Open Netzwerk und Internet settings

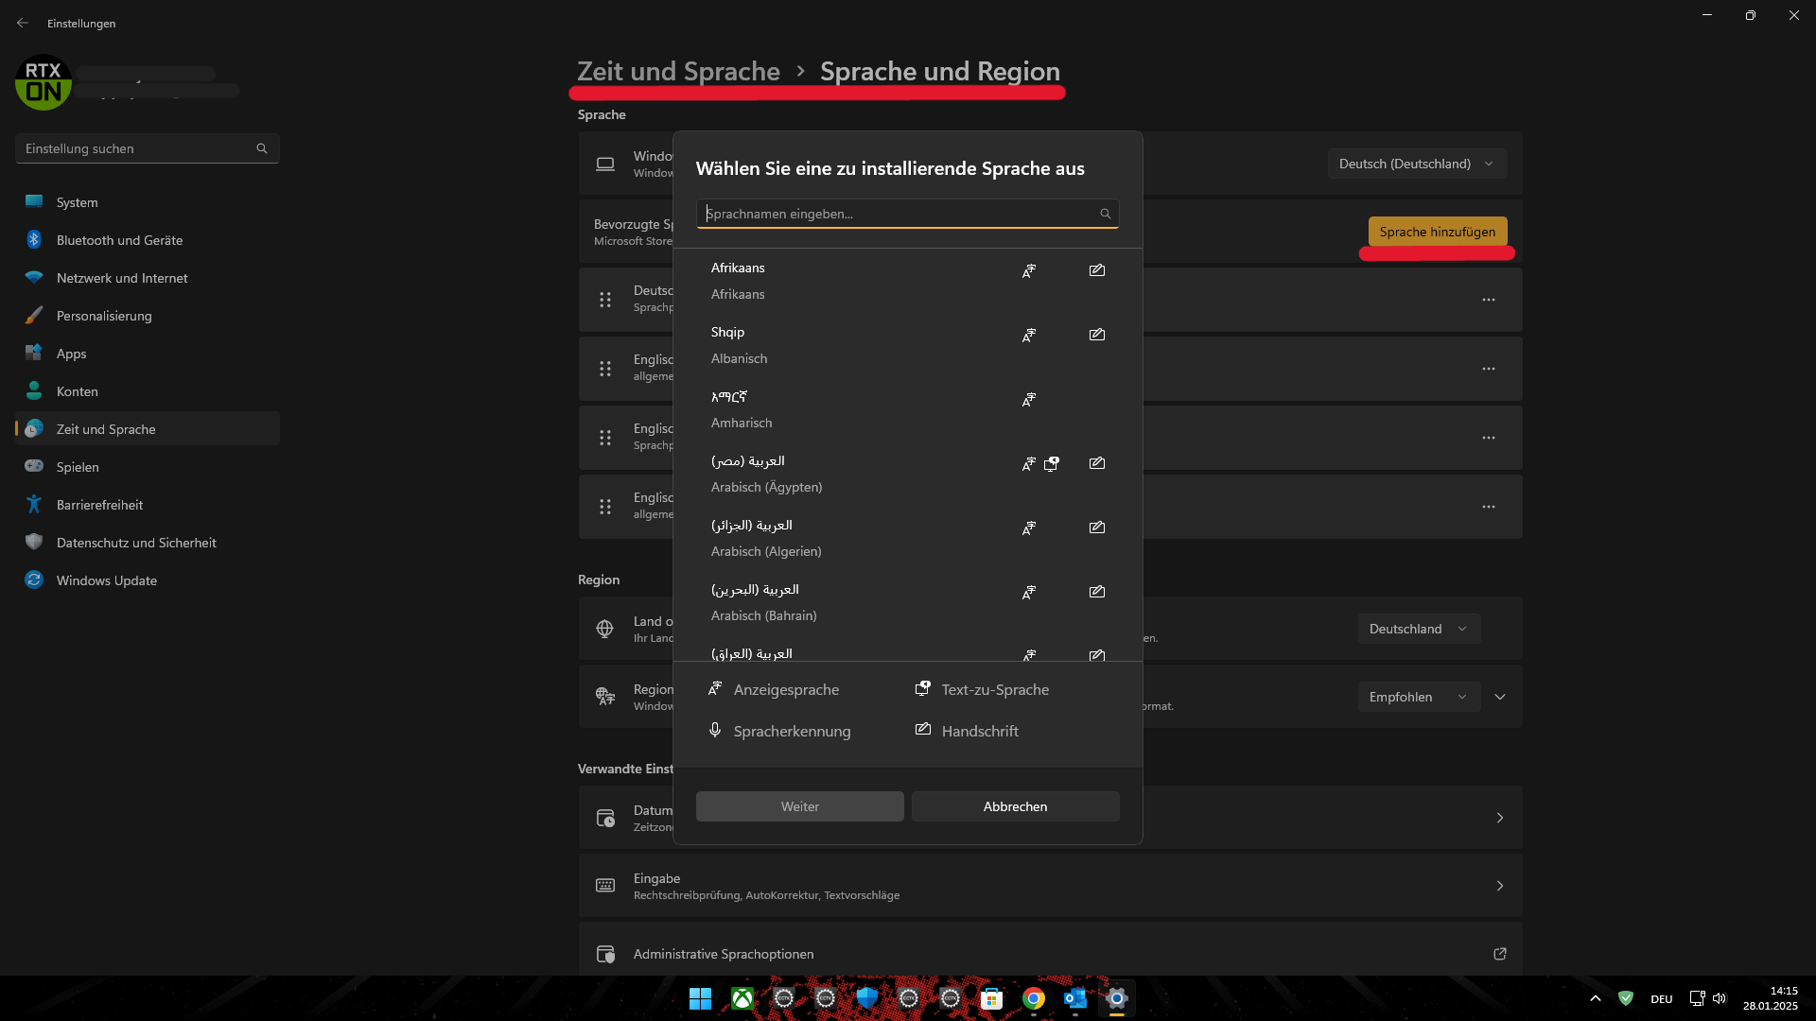click(148, 278)
